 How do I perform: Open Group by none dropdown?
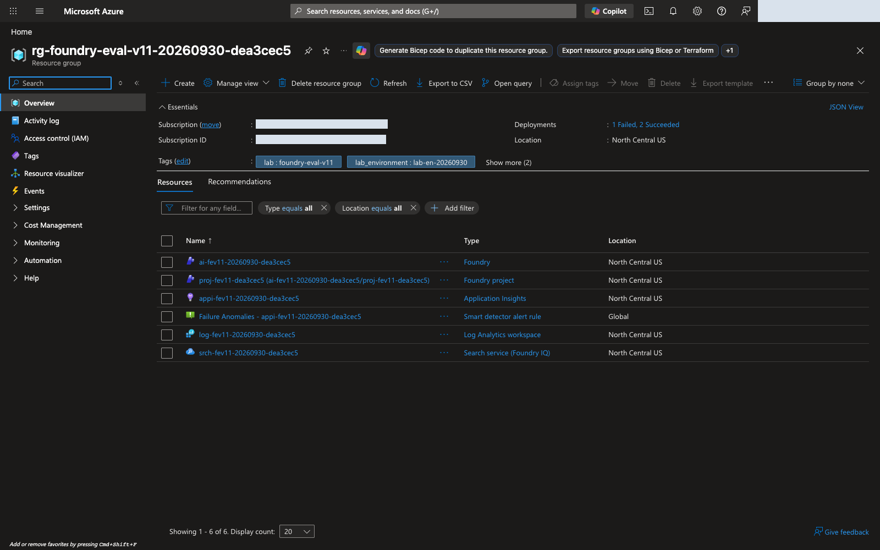point(829,83)
